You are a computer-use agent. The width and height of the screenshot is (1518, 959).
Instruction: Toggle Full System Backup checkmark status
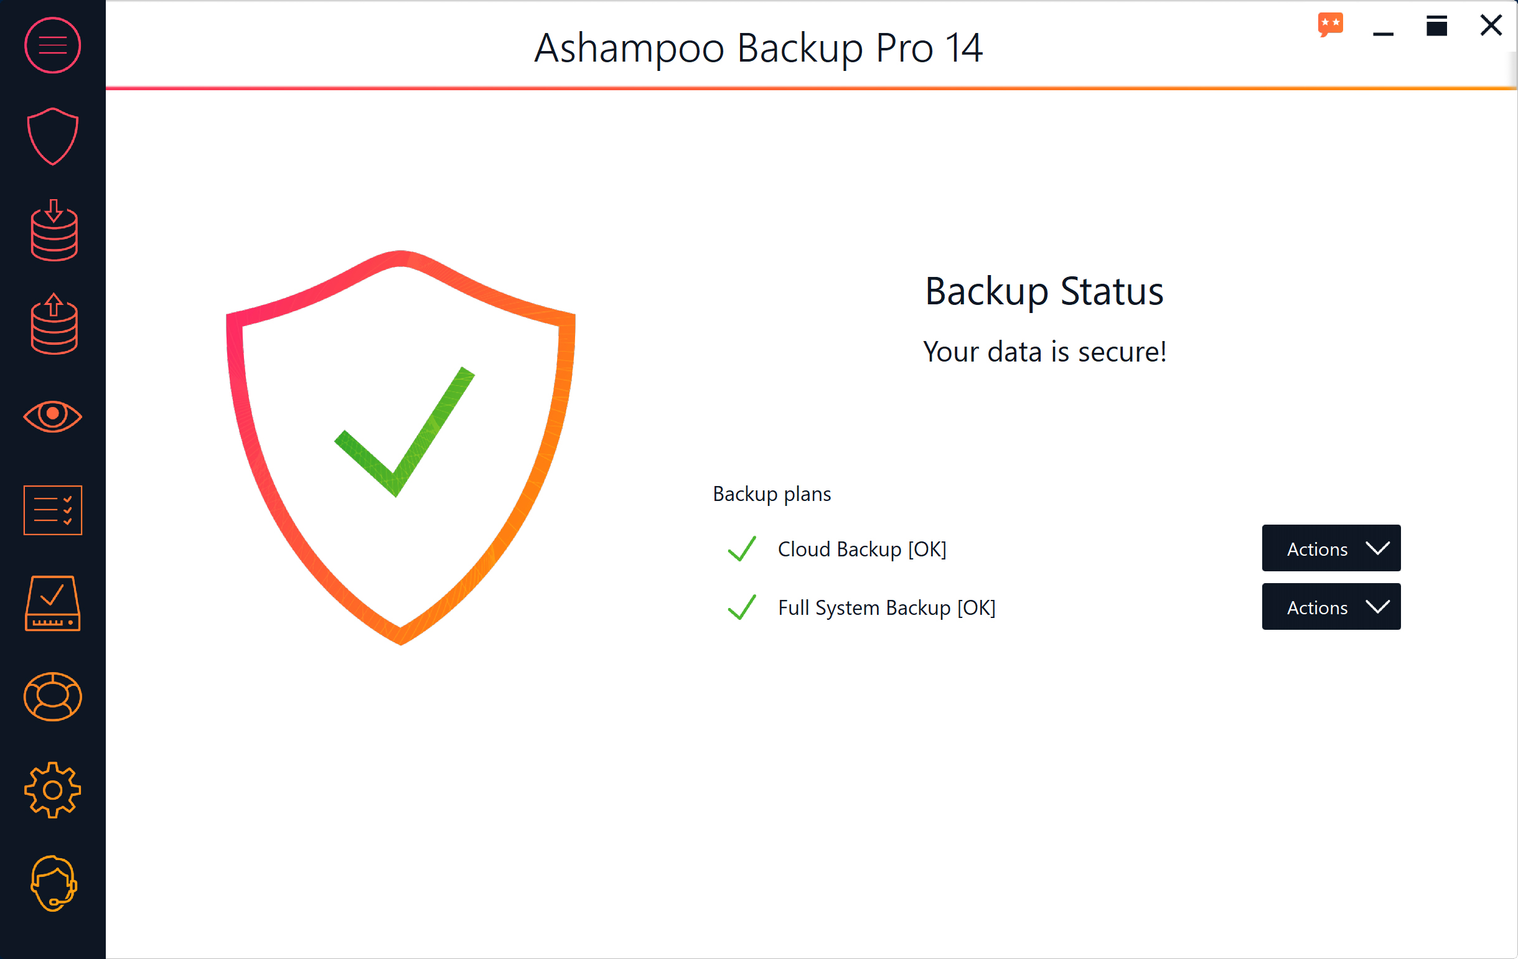coord(741,607)
